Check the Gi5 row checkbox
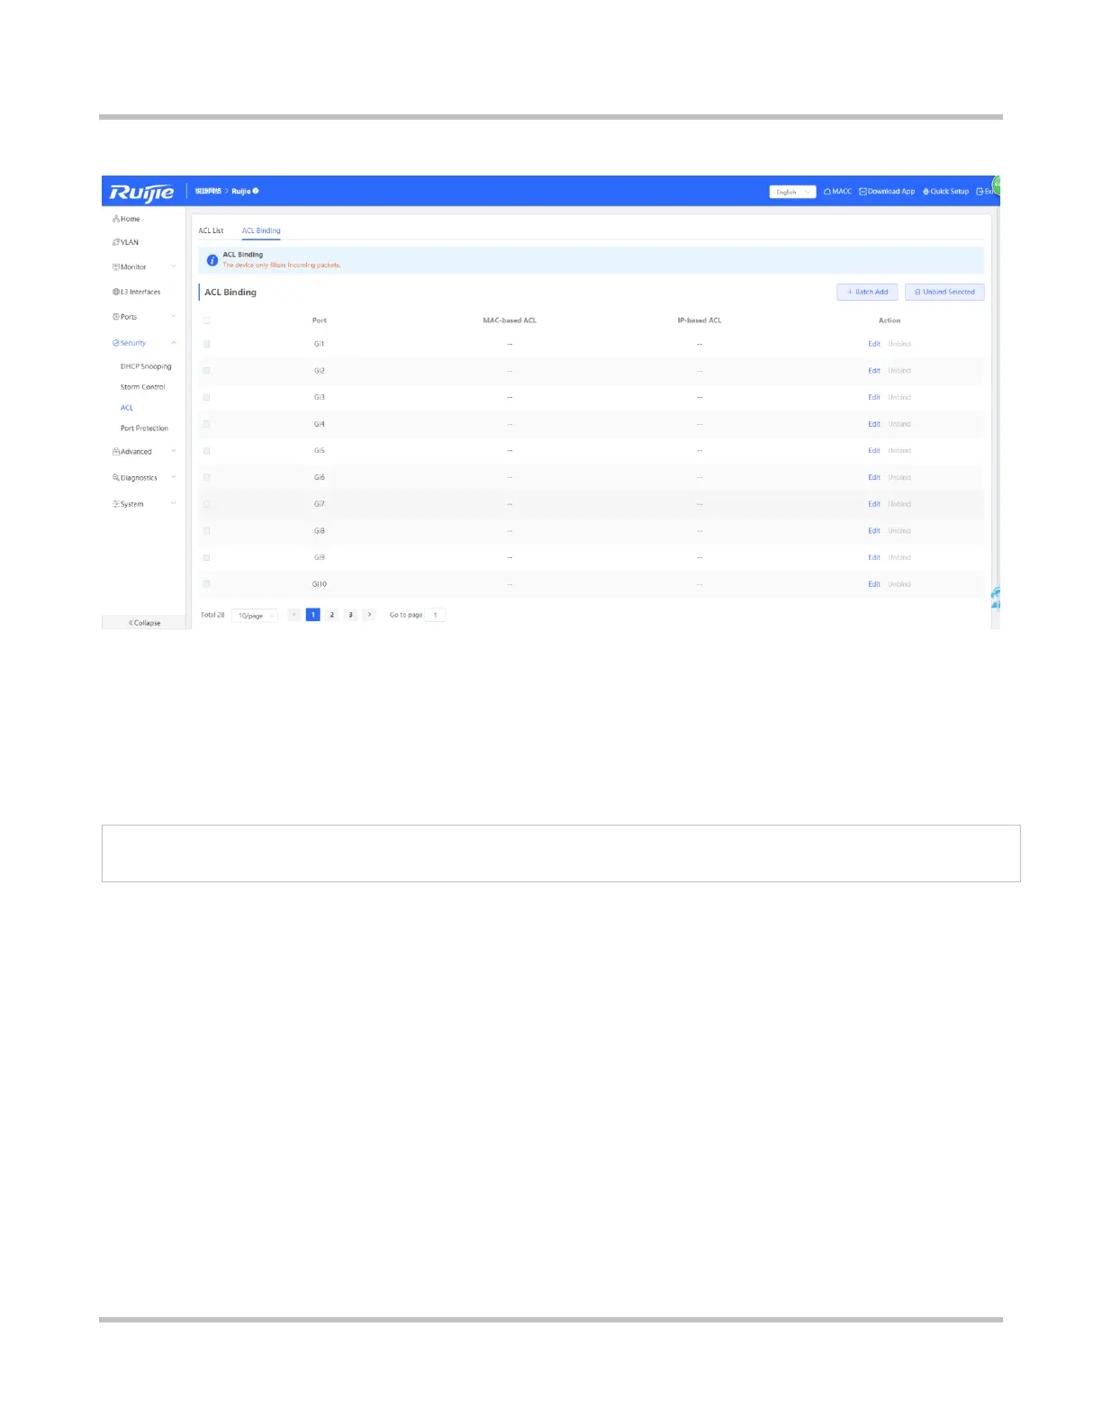This screenshot has height=1426, width=1102. coord(206,451)
